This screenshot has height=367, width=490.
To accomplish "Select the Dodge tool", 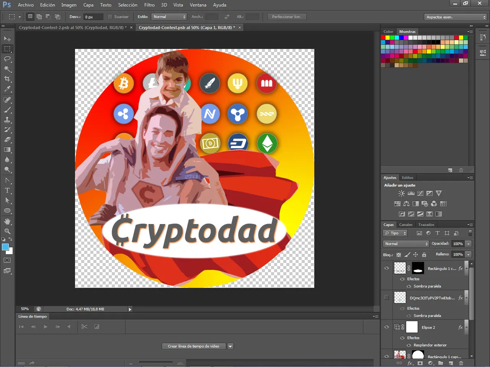I will tap(7, 169).
